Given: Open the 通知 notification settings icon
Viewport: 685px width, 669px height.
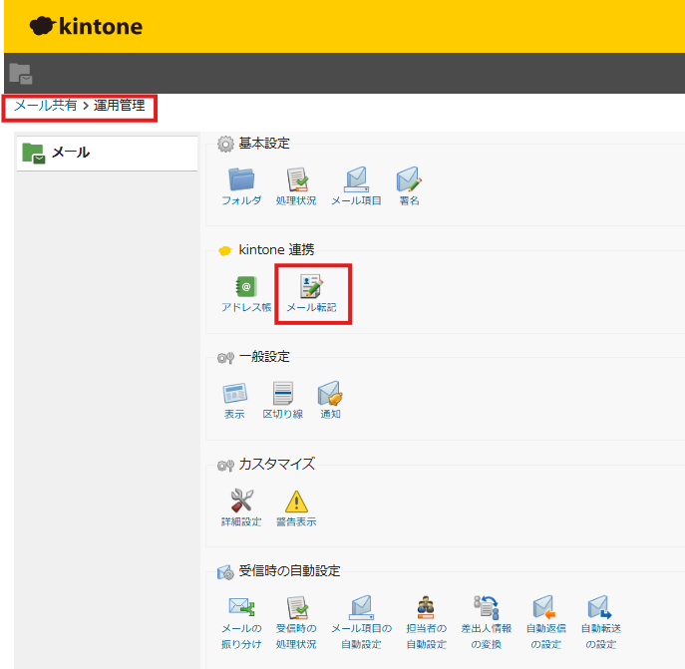Looking at the screenshot, I should point(330,393).
